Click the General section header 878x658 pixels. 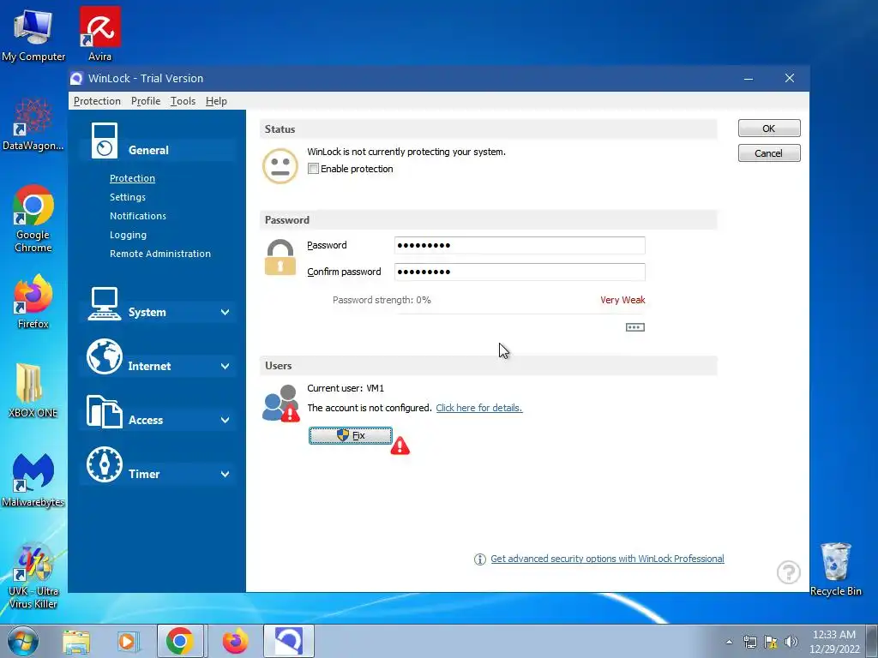point(158,150)
